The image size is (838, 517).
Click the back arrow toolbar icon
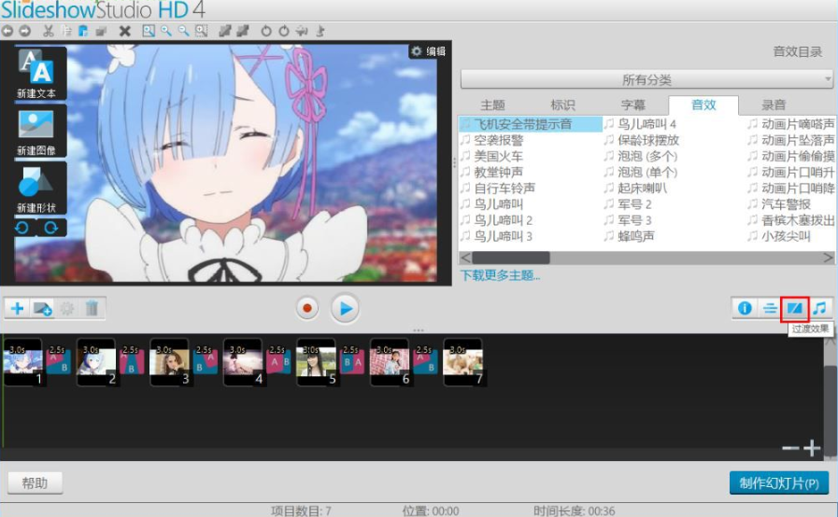(7, 31)
